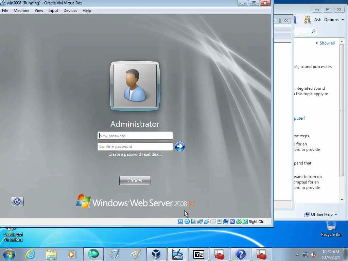
Task: Click the muted volume icon in system tray
Action: point(314,255)
